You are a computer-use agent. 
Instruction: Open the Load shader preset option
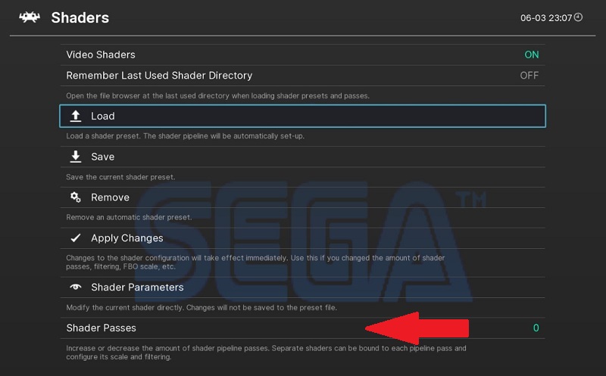click(x=103, y=116)
